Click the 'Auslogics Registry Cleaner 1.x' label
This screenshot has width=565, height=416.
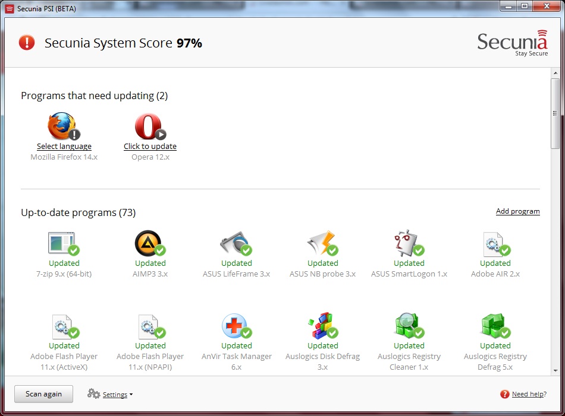point(409,362)
